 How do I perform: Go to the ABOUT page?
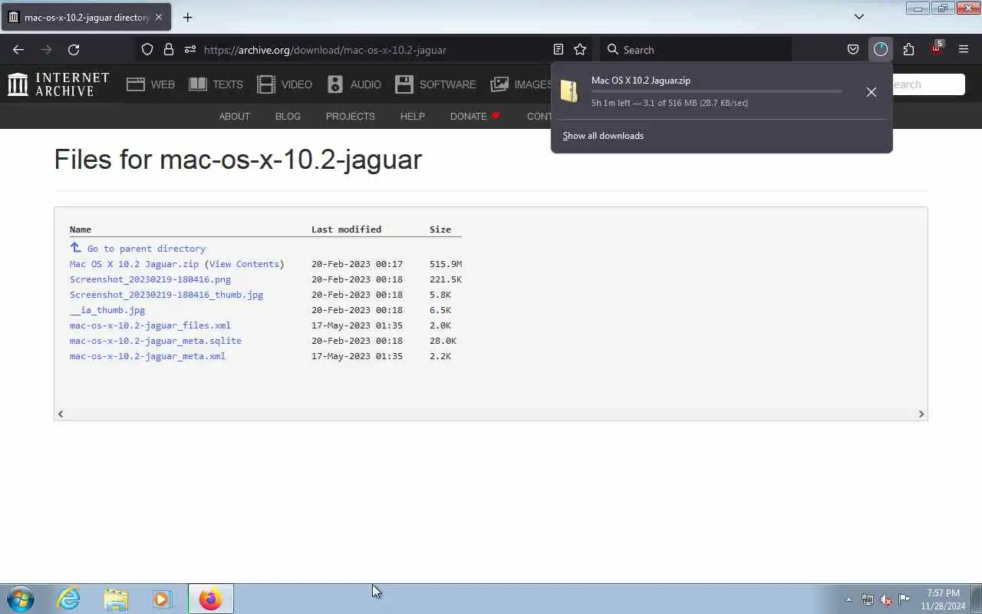tap(235, 117)
